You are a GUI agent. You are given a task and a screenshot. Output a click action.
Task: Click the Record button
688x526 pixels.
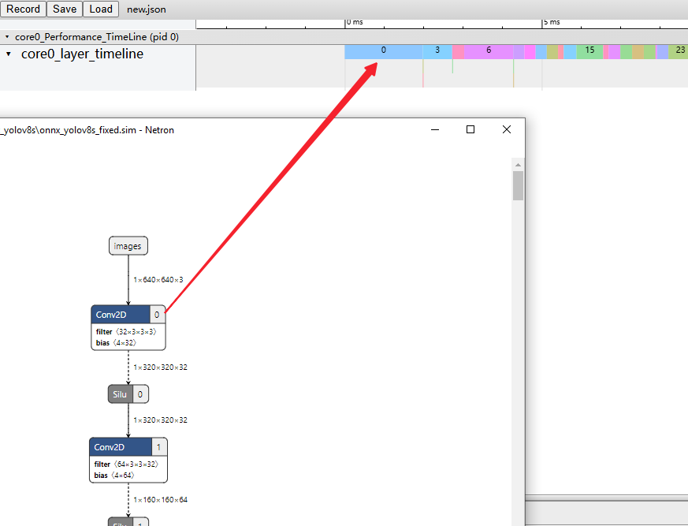[x=23, y=9]
